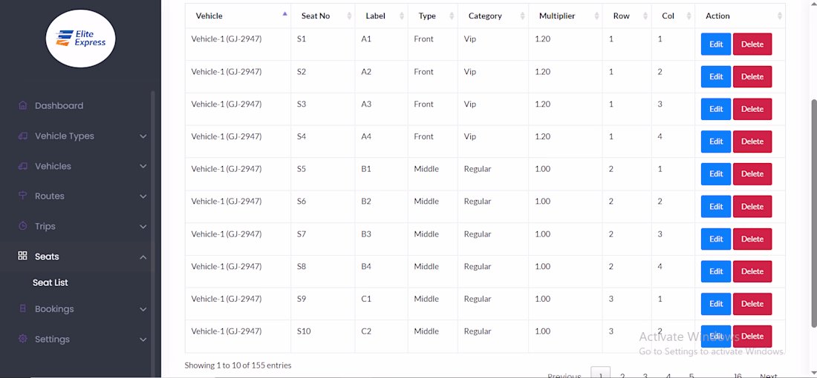Open the Bookings menu item
817x378 pixels.
point(54,309)
